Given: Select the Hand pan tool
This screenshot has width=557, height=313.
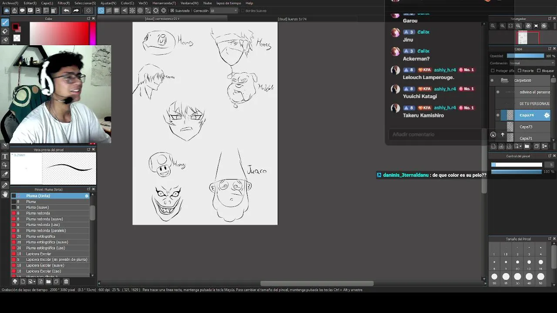Looking at the screenshot, I should coord(5,194).
